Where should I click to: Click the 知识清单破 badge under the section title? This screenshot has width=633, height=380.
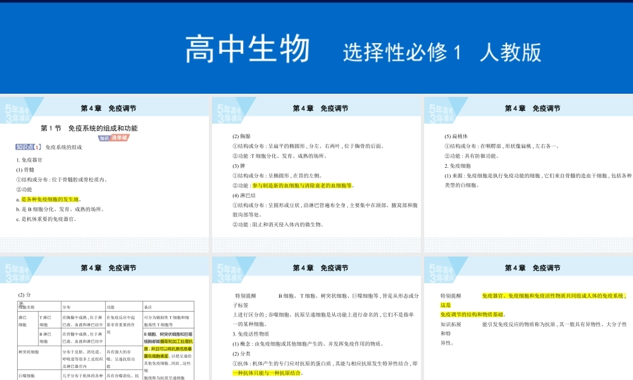[114, 138]
